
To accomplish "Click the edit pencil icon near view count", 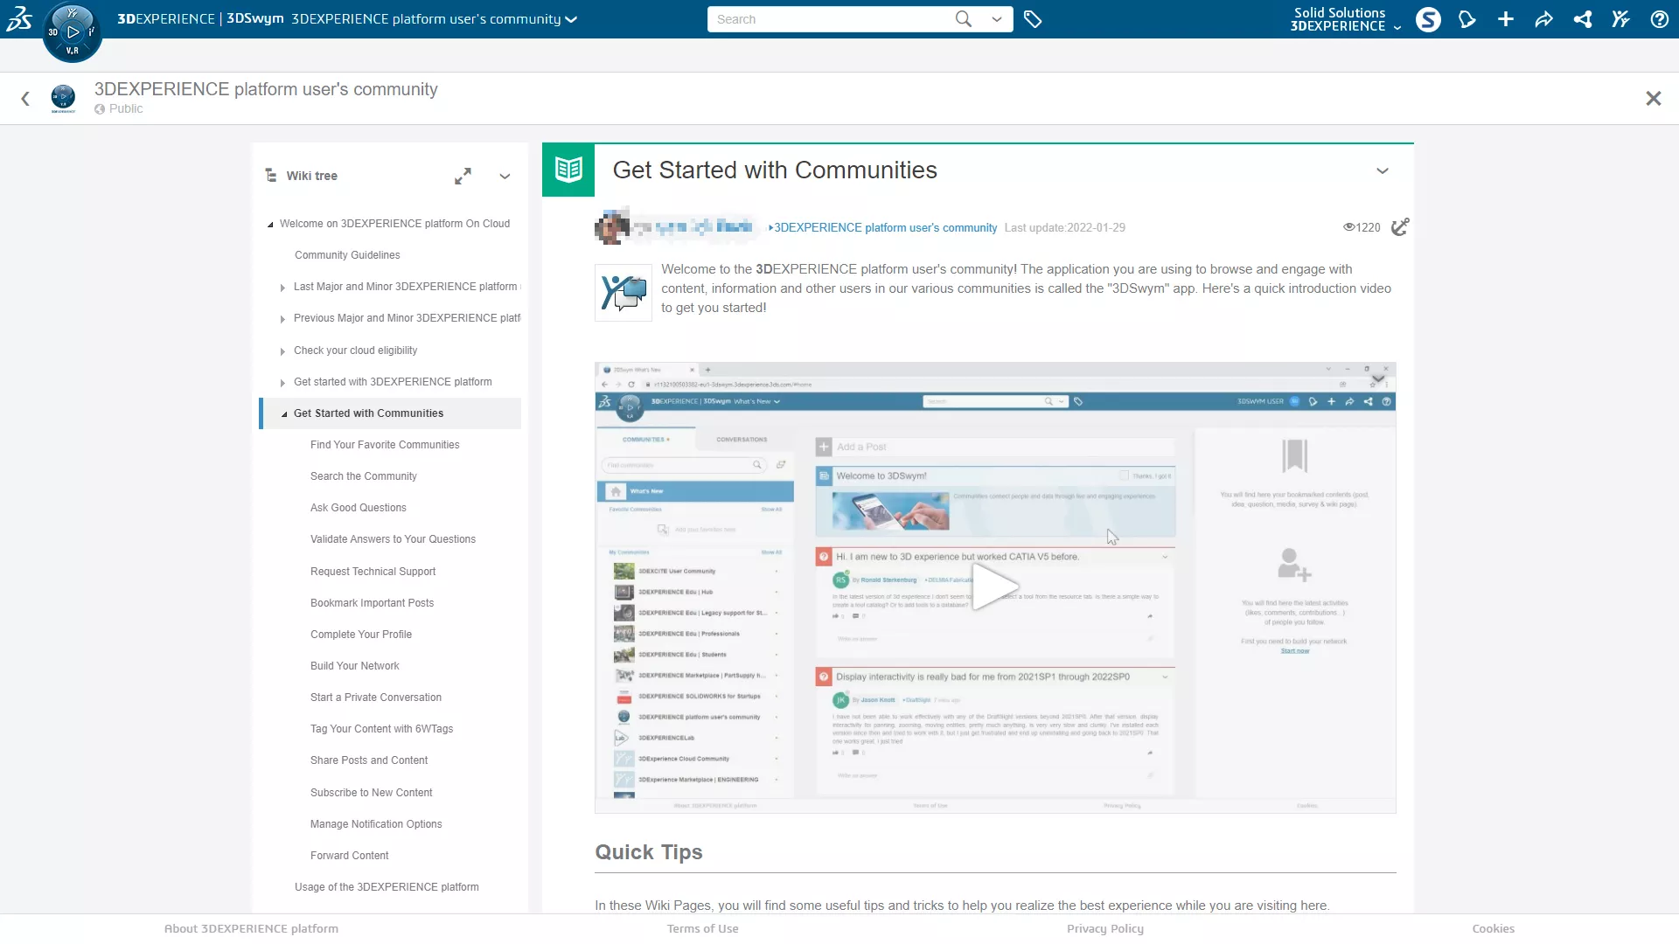I will coord(1400,227).
